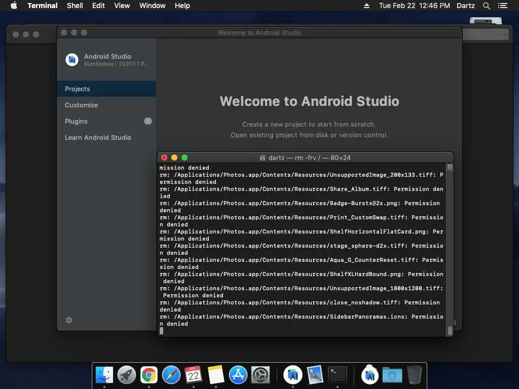Open Edit menu in menu bar
Viewport: 519px width, 389px height.
click(x=98, y=6)
